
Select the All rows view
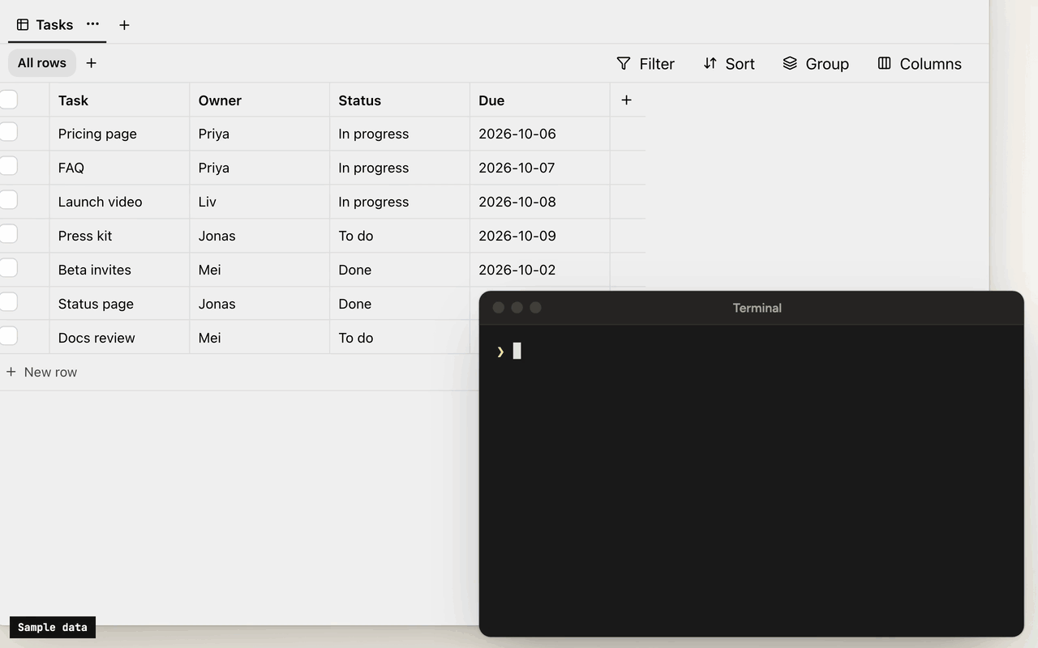[x=42, y=63]
